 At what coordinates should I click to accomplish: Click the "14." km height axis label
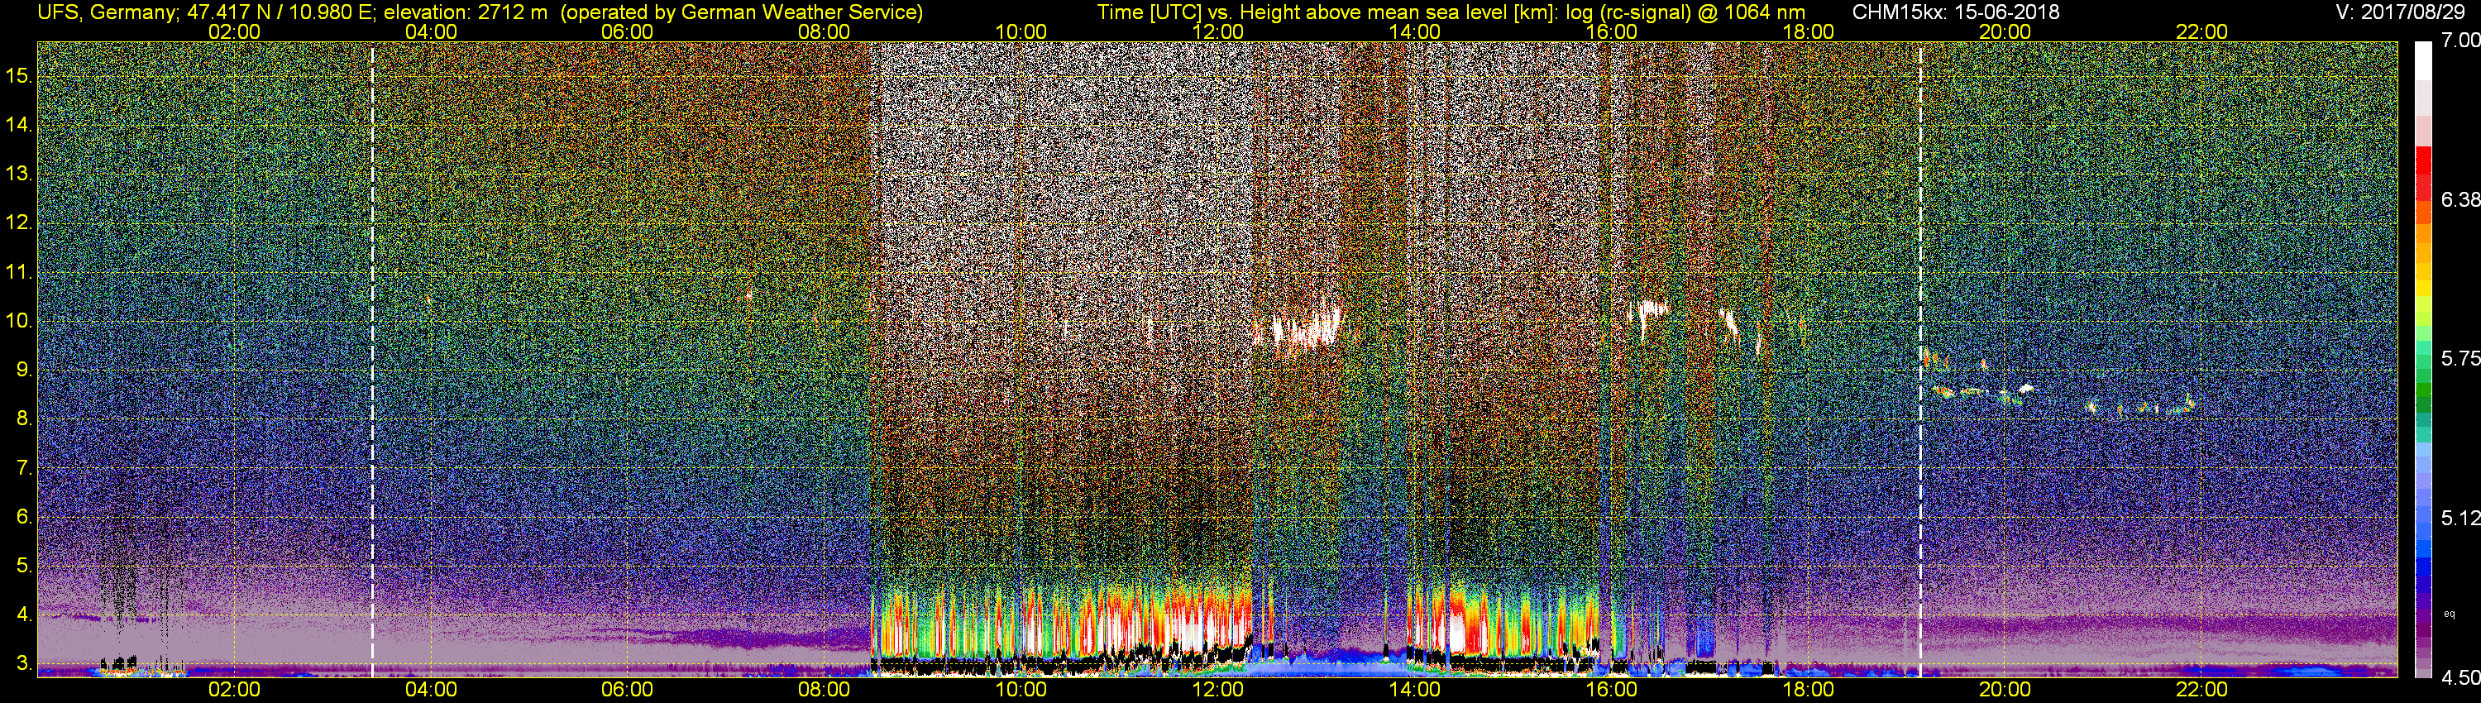19,125
